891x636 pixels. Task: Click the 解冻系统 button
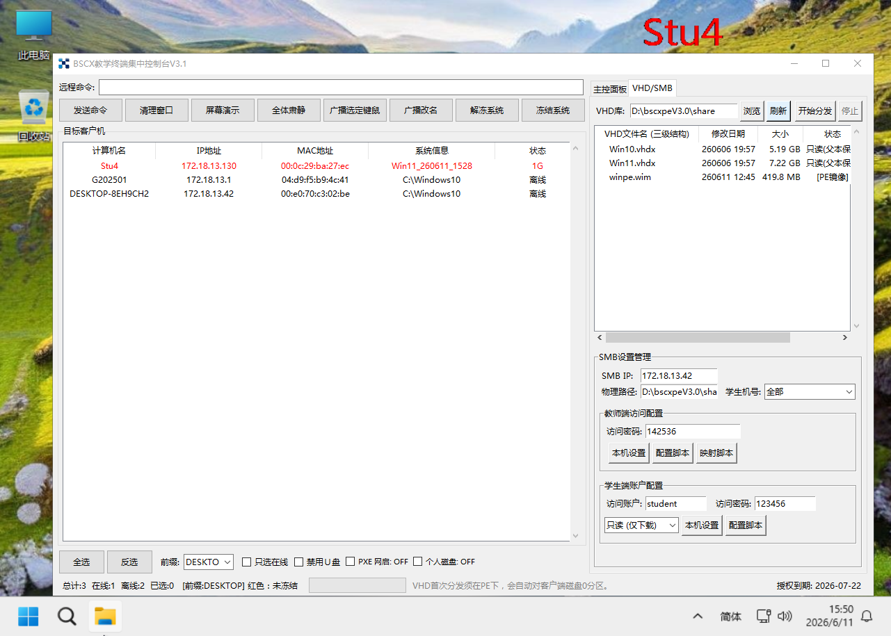pos(487,111)
